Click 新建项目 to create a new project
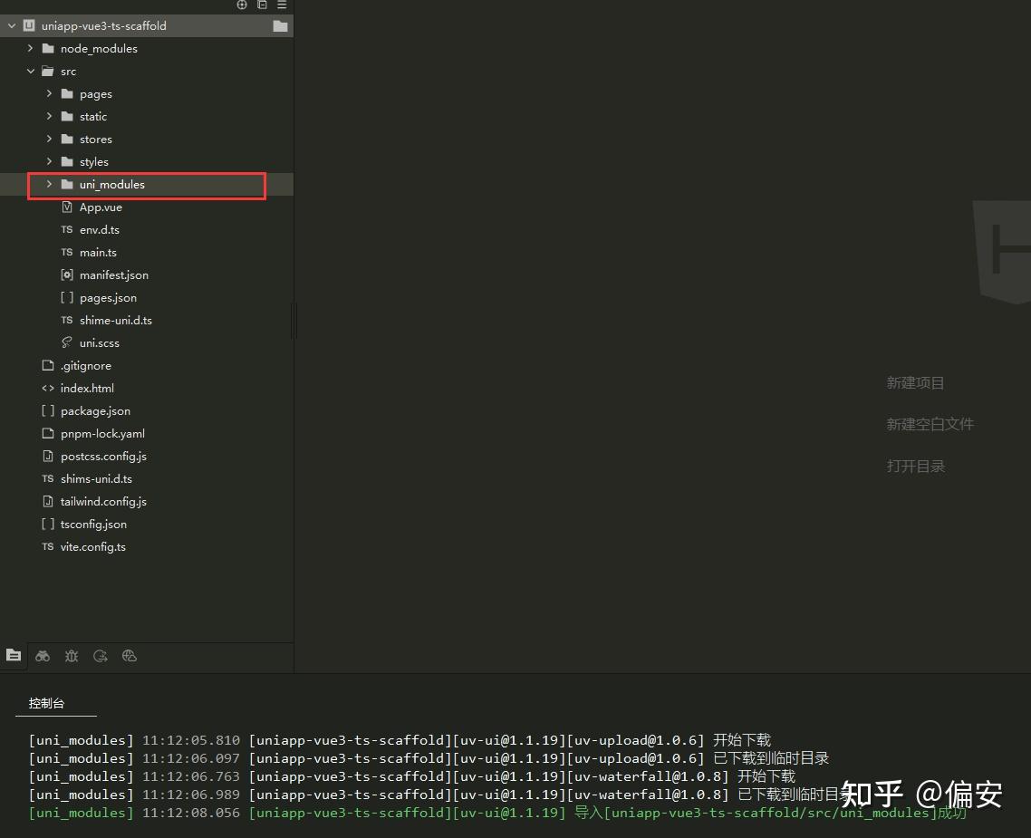Screen dimensions: 1031x838 (915, 382)
